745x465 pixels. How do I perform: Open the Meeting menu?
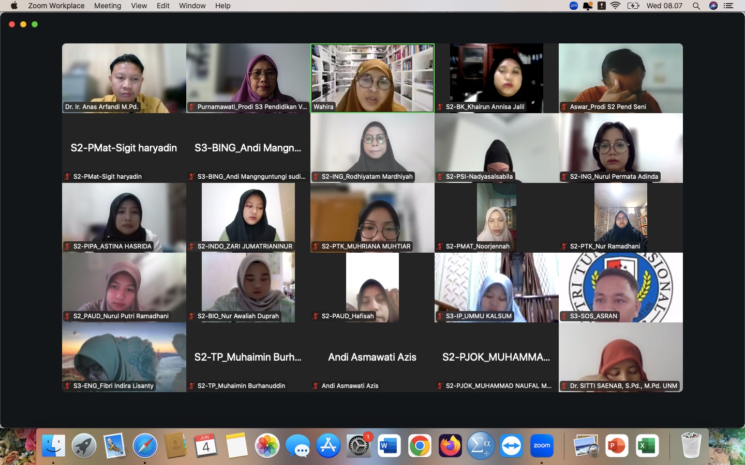108,6
